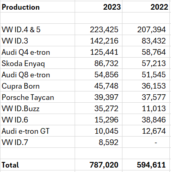The image size is (171, 172).
Task: Select cell with value 58,764
Action: tap(146, 52)
